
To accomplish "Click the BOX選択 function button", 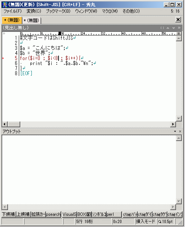I will pyautogui.click(x=84, y=214).
